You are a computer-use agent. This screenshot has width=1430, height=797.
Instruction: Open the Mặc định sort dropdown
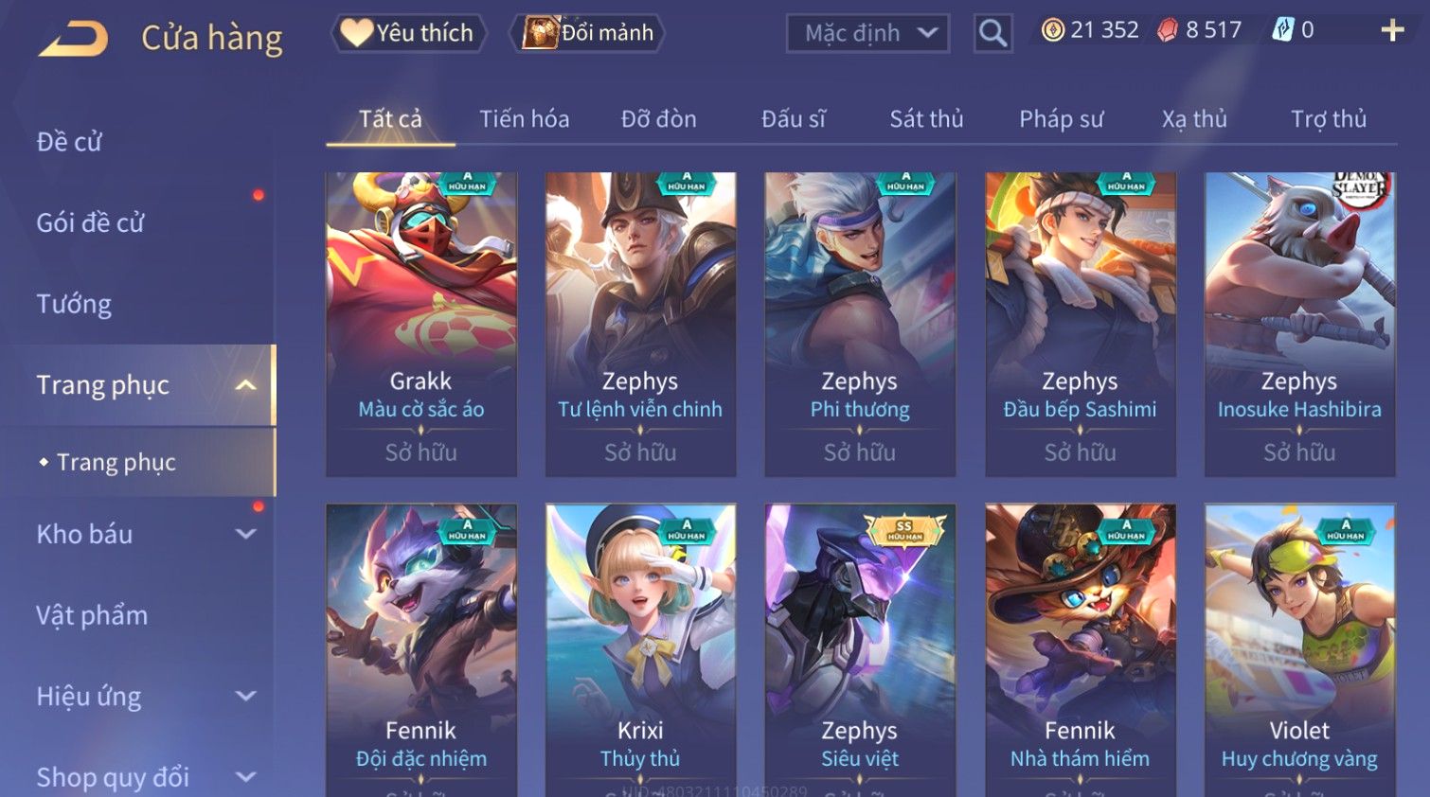pyautogui.click(x=867, y=34)
